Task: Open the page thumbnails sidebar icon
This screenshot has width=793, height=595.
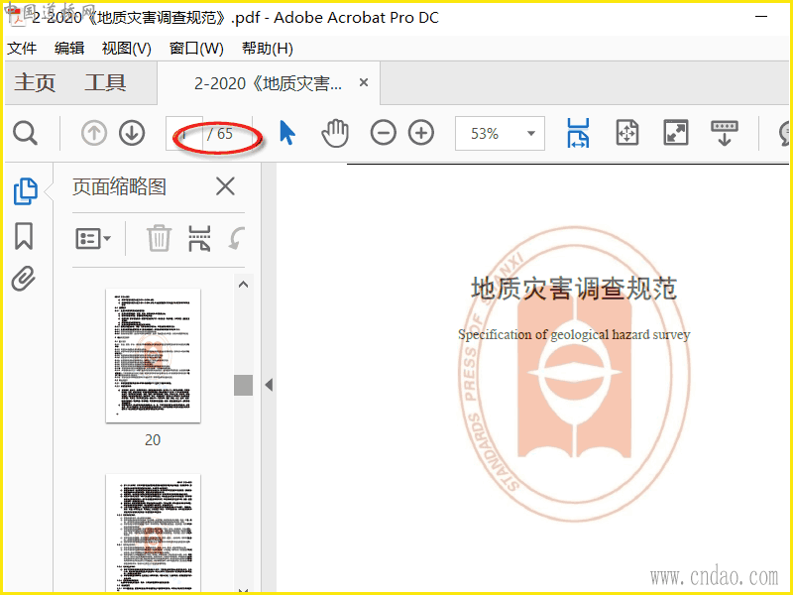Action: (25, 191)
